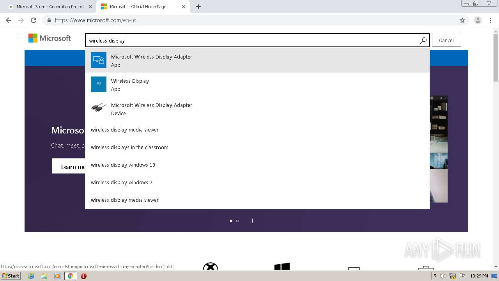Go back to previous page
The height and width of the screenshot is (281, 499).
tap(9, 20)
